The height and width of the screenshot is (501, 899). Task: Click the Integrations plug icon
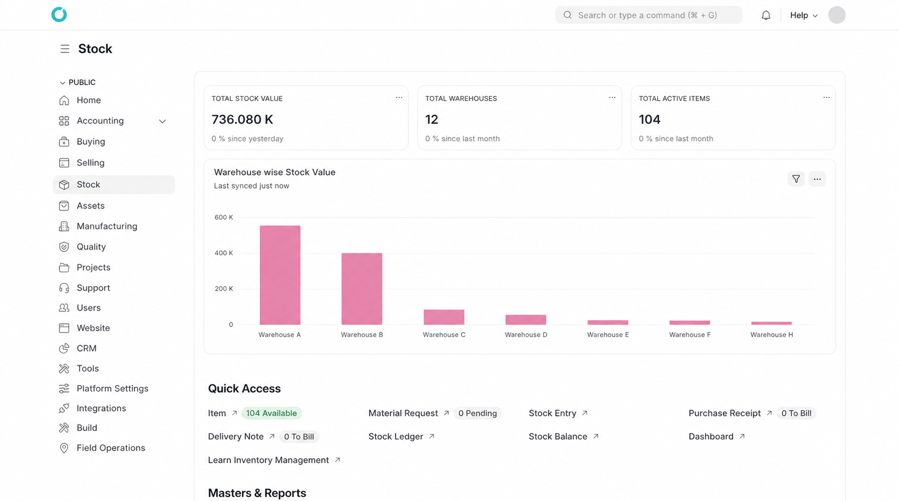click(x=64, y=408)
